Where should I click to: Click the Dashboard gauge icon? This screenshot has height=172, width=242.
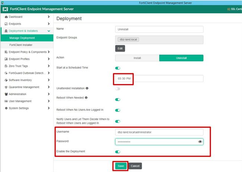(x=6, y=17)
